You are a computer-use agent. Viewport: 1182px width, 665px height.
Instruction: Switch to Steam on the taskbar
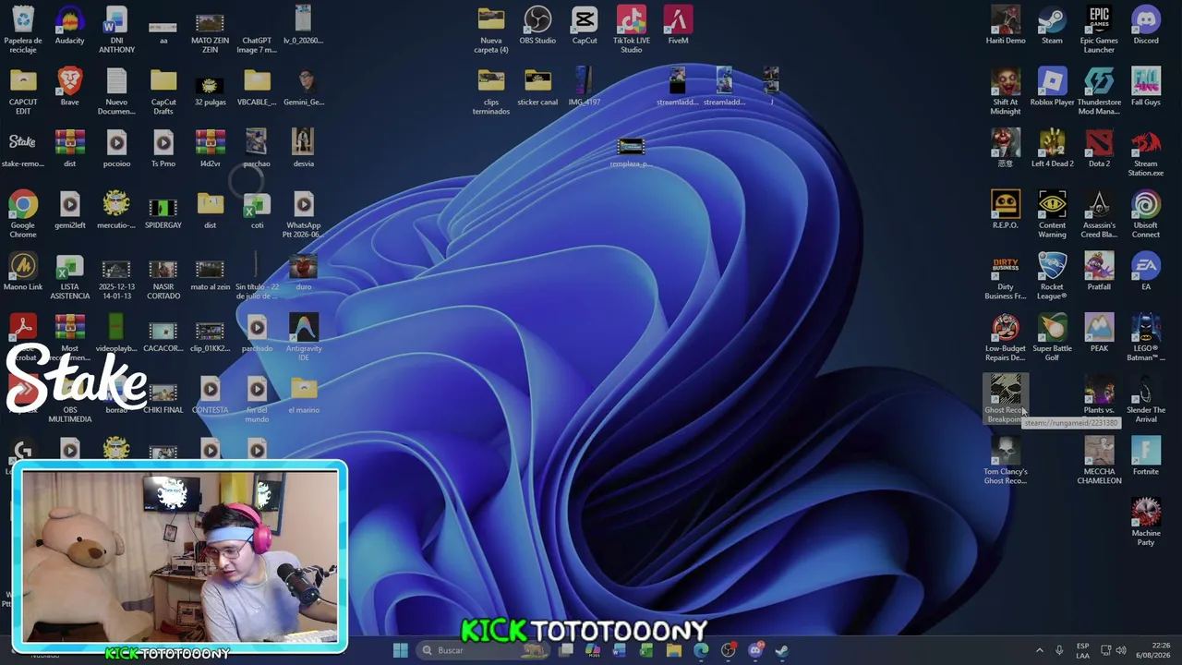coord(781,650)
